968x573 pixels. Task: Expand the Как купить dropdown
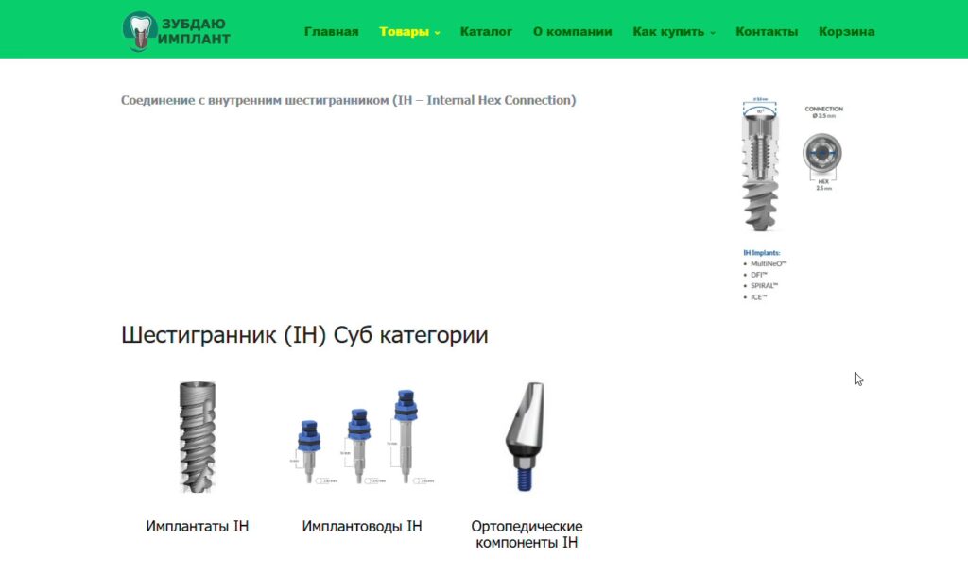[667, 30]
